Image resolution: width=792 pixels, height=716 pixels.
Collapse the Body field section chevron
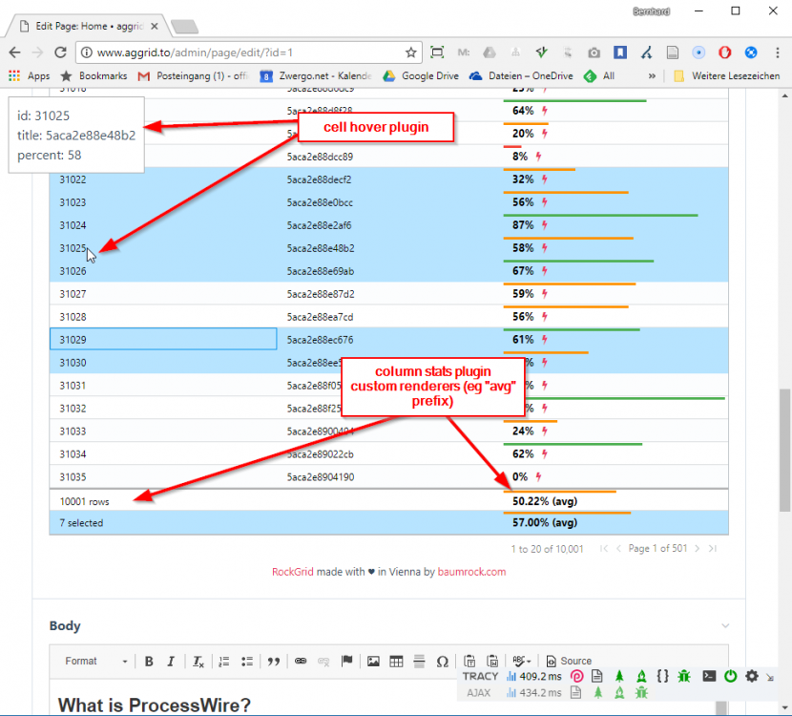pyautogui.click(x=725, y=626)
